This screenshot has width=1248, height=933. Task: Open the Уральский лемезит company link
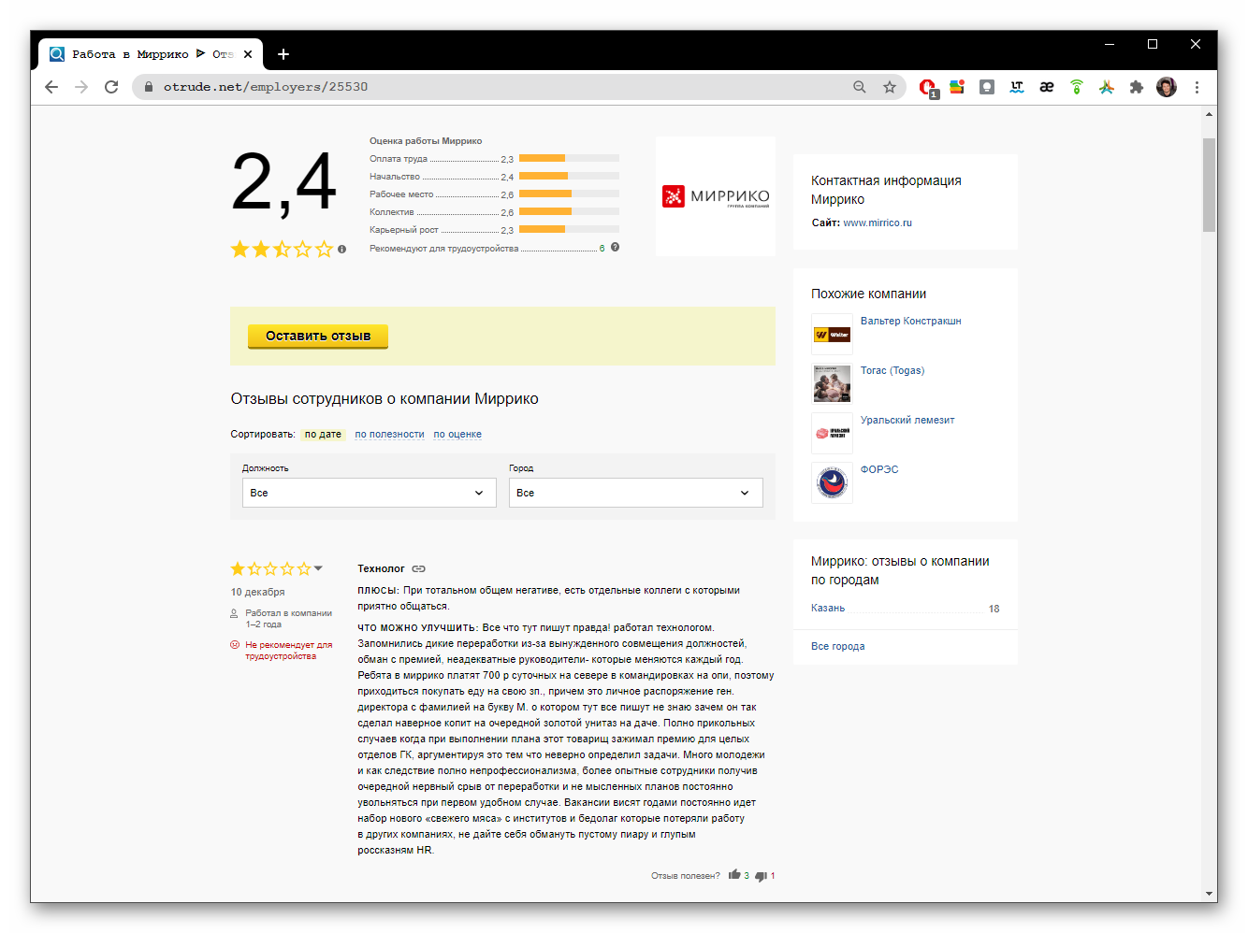coord(907,420)
